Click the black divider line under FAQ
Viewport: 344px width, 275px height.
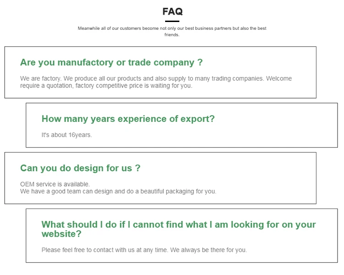click(x=172, y=21)
